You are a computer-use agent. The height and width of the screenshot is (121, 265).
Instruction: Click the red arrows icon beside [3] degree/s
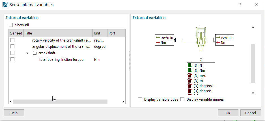[x=189, y=86]
